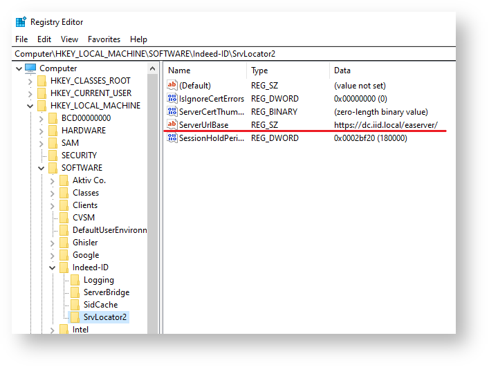Collapse the Indeed-ID key
489x367 pixels.
point(52,267)
